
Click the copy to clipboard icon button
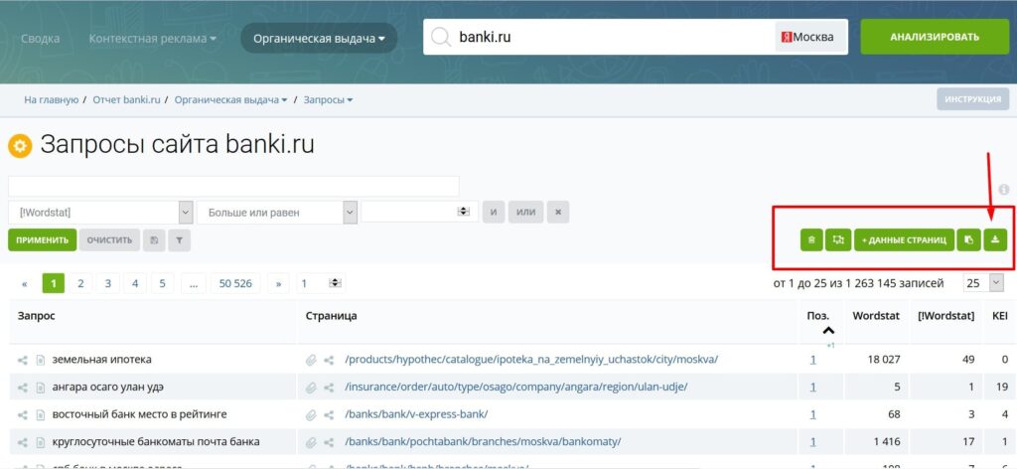coord(968,240)
